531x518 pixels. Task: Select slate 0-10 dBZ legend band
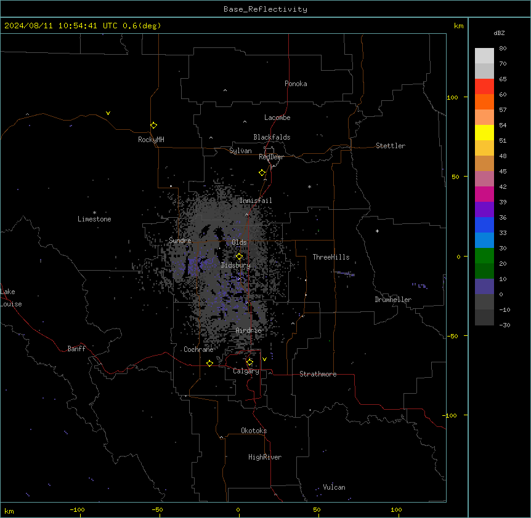[x=484, y=287]
